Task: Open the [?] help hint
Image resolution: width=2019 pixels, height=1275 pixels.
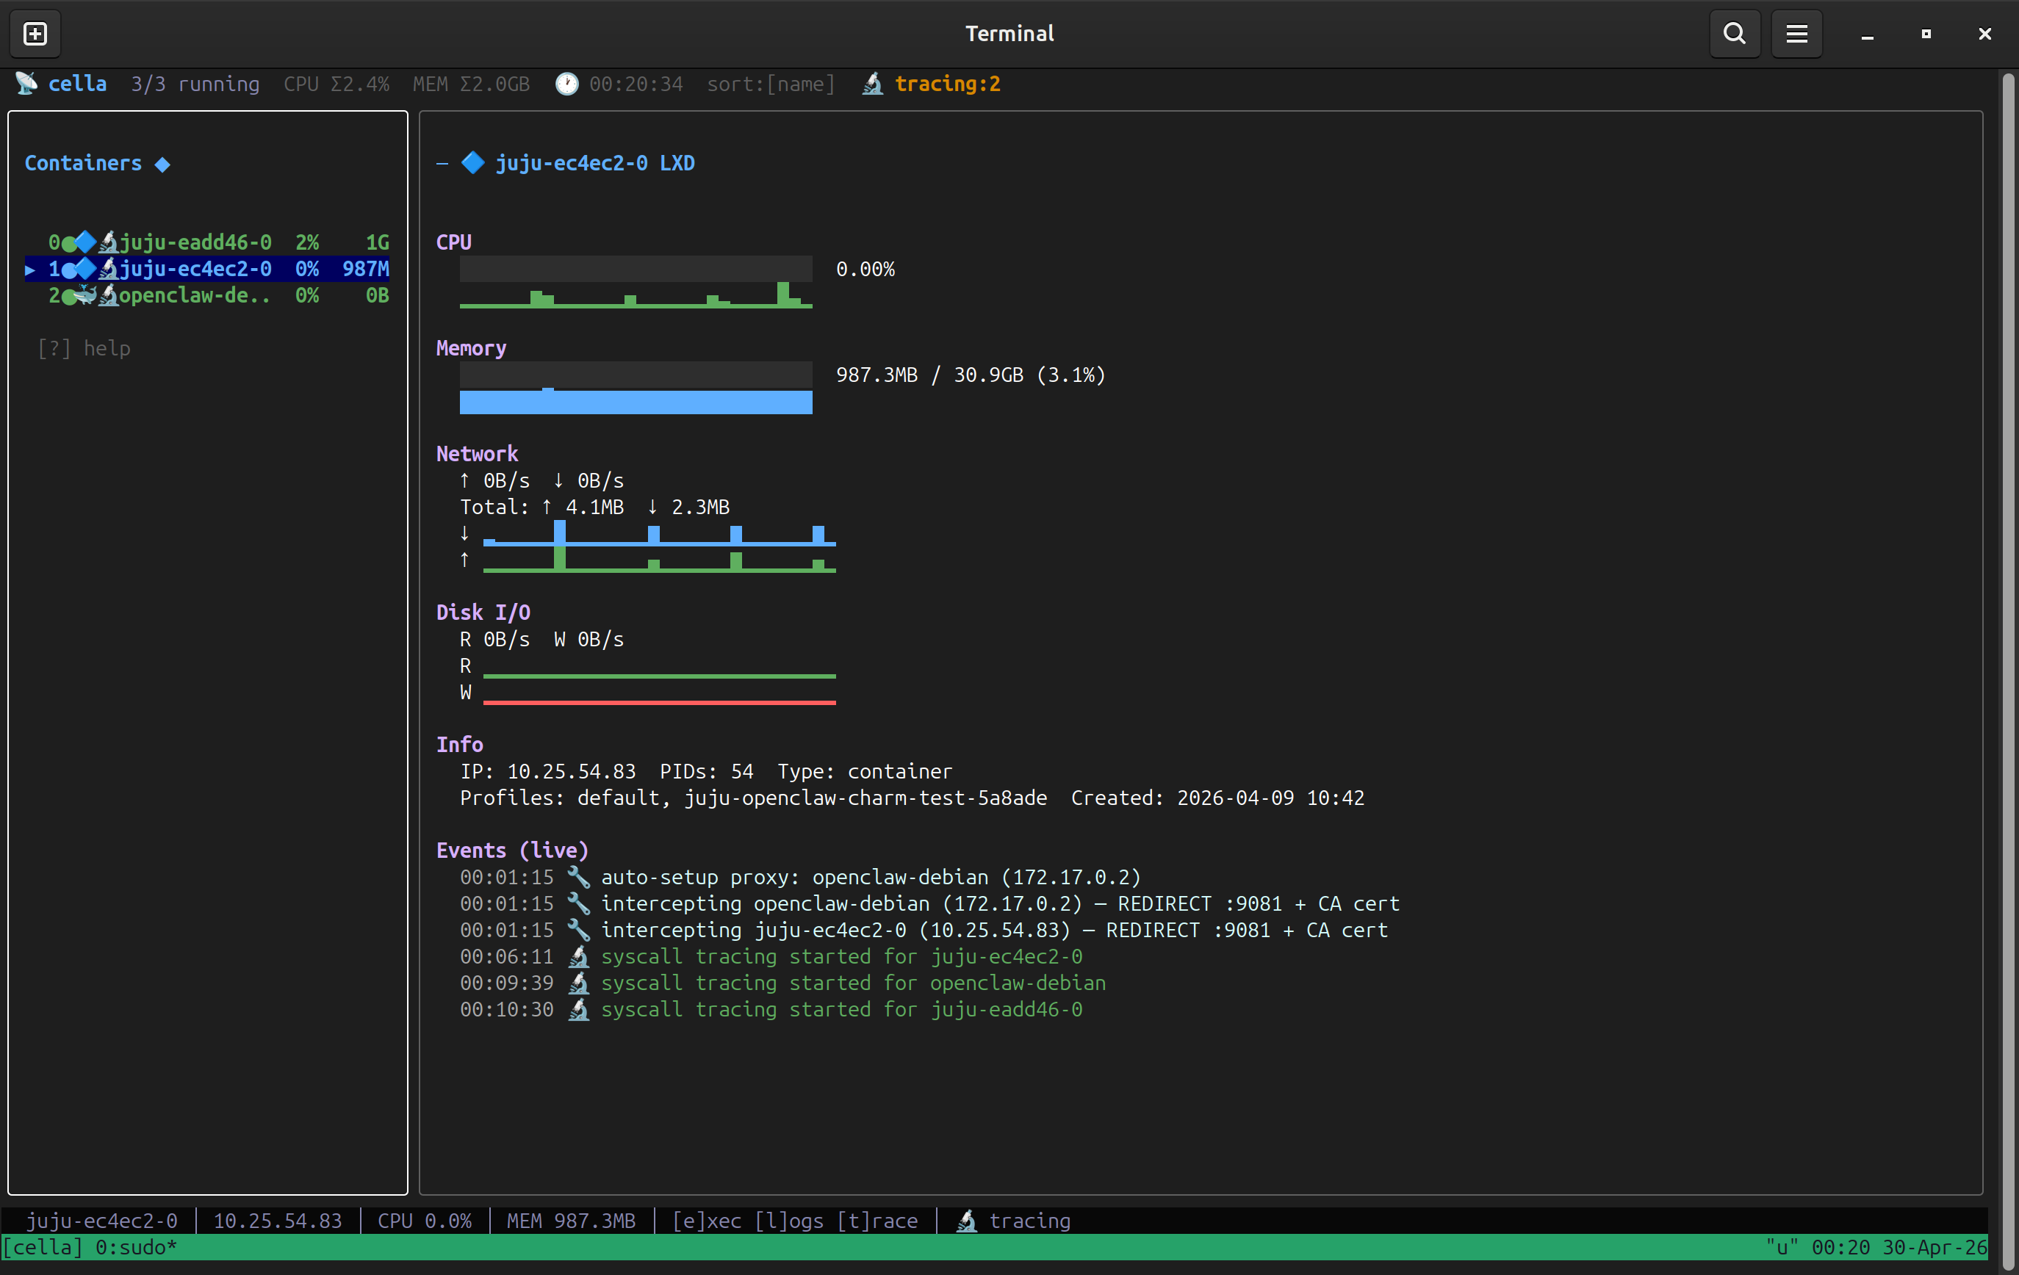Action: [x=84, y=348]
